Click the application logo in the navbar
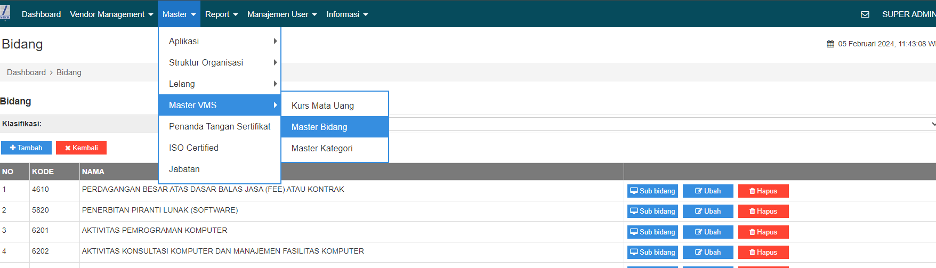The height and width of the screenshot is (268, 936). tap(5, 13)
